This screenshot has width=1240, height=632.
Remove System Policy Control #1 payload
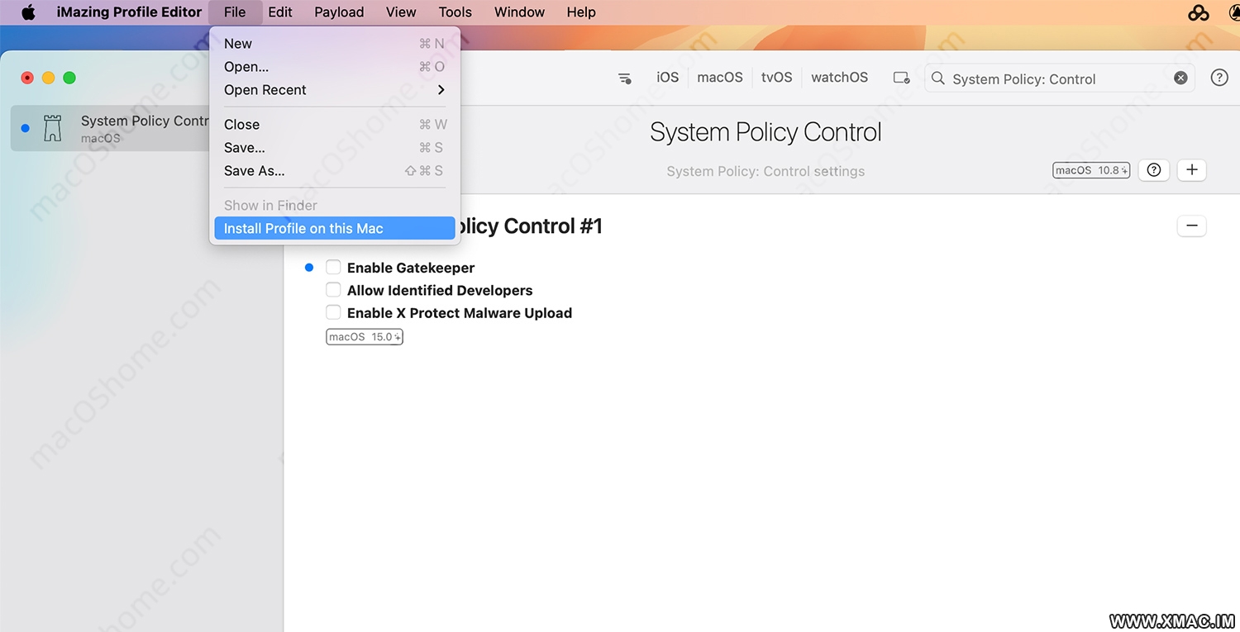click(1191, 226)
